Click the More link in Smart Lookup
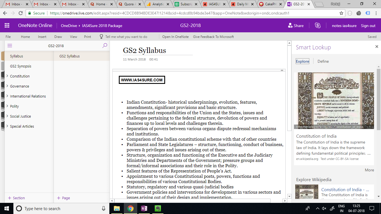Image resolution: width=381 pixels, height=214 pixels. [369, 170]
